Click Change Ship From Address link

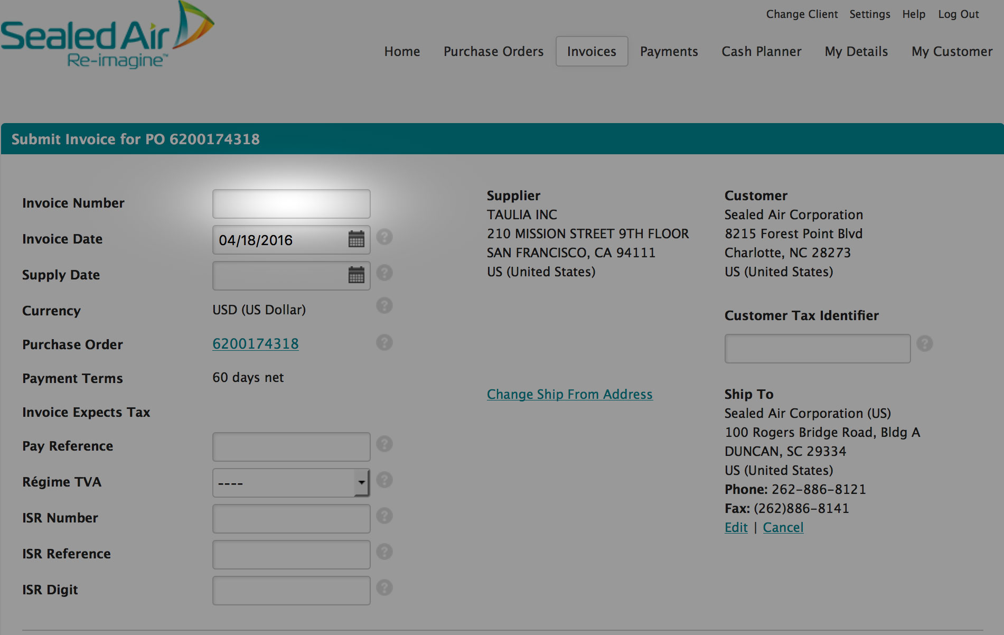coord(570,394)
